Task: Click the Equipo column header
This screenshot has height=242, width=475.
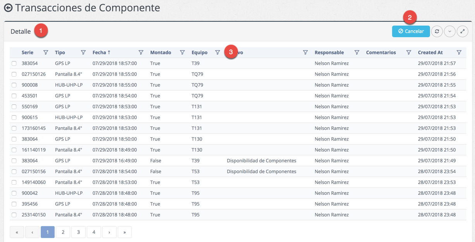Action: (x=199, y=52)
